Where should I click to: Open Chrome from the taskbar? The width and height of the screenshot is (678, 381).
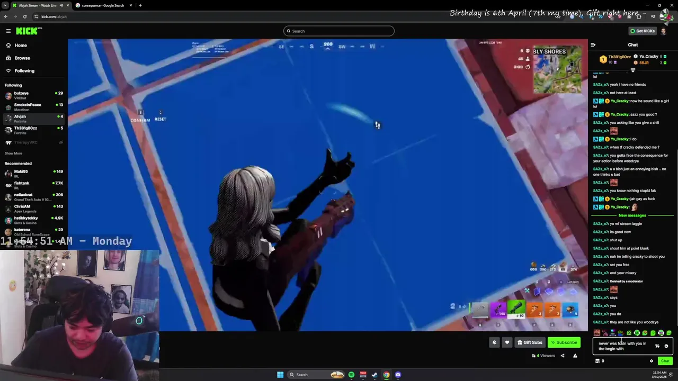point(386,375)
